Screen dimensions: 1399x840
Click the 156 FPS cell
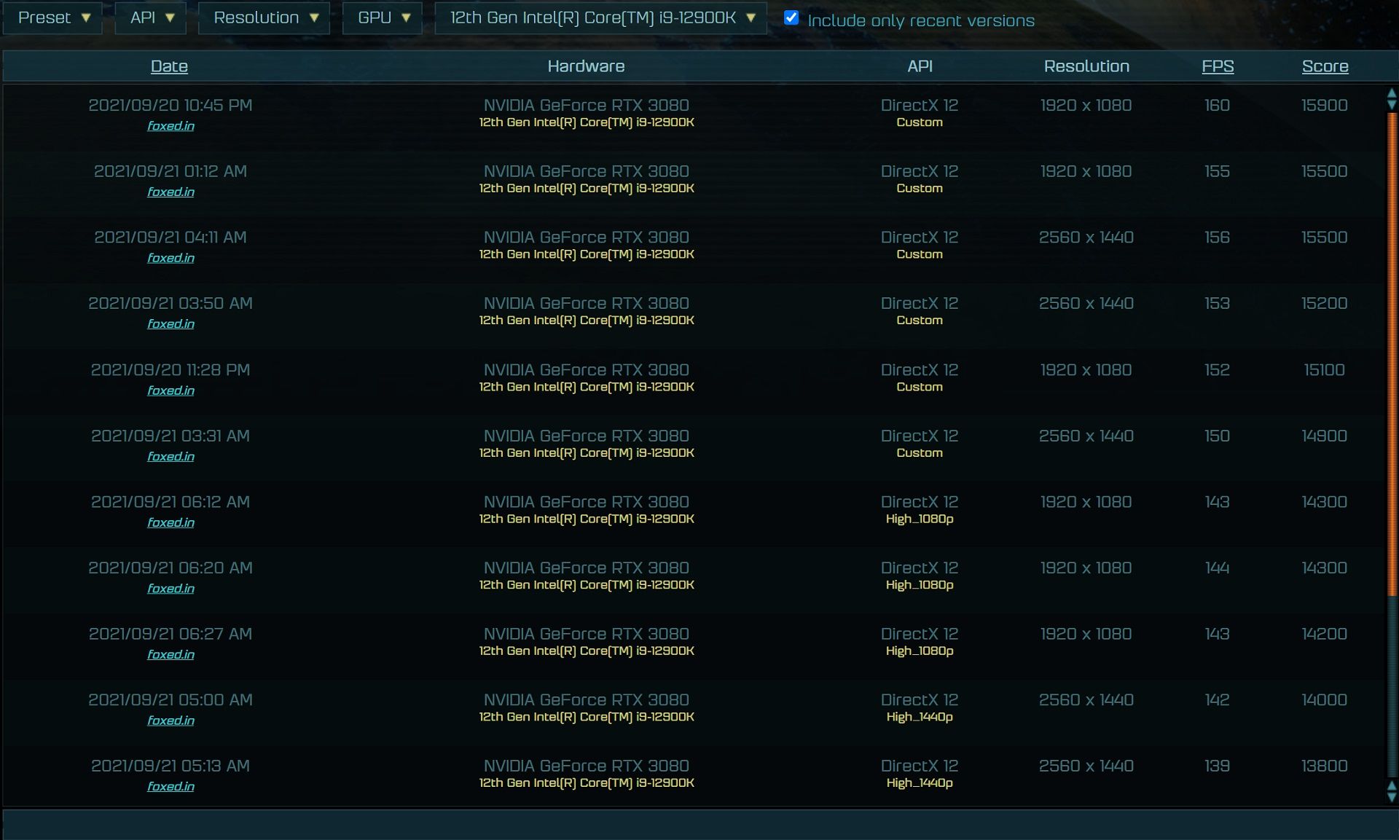1217,237
